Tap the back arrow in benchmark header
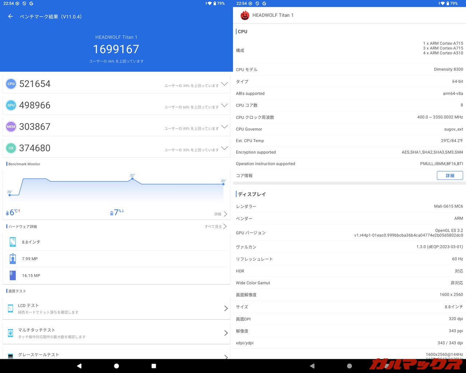The width and height of the screenshot is (466, 373). [11, 16]
